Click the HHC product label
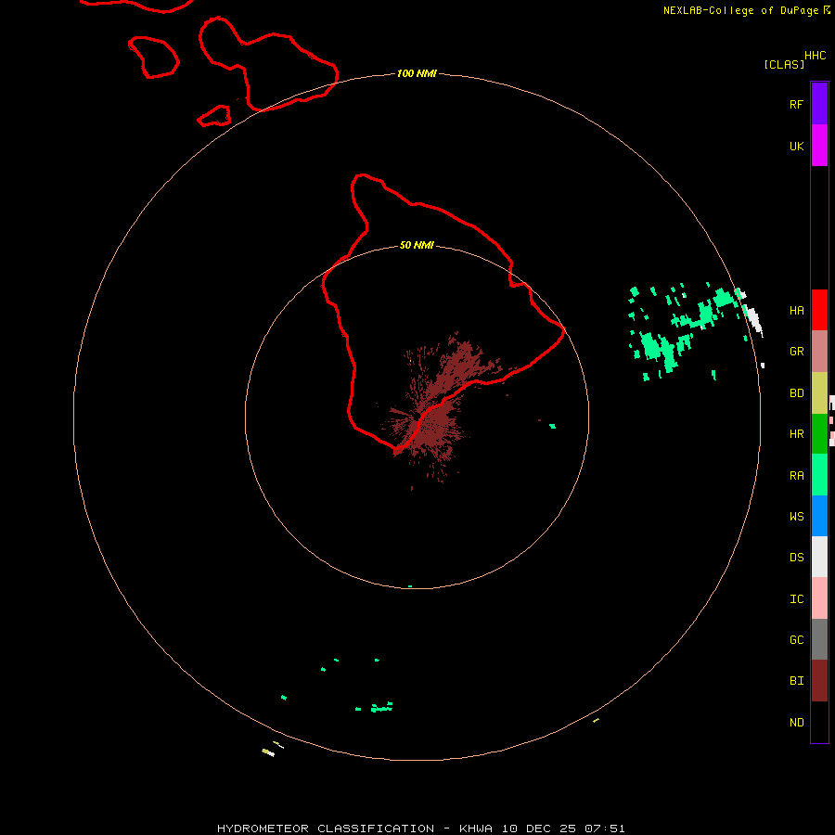 pyautogui.click(x=815, y=56)
